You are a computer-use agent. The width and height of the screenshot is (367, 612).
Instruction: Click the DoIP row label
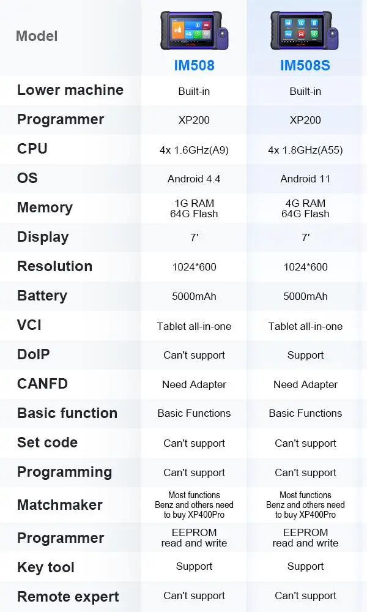point(34,354)
